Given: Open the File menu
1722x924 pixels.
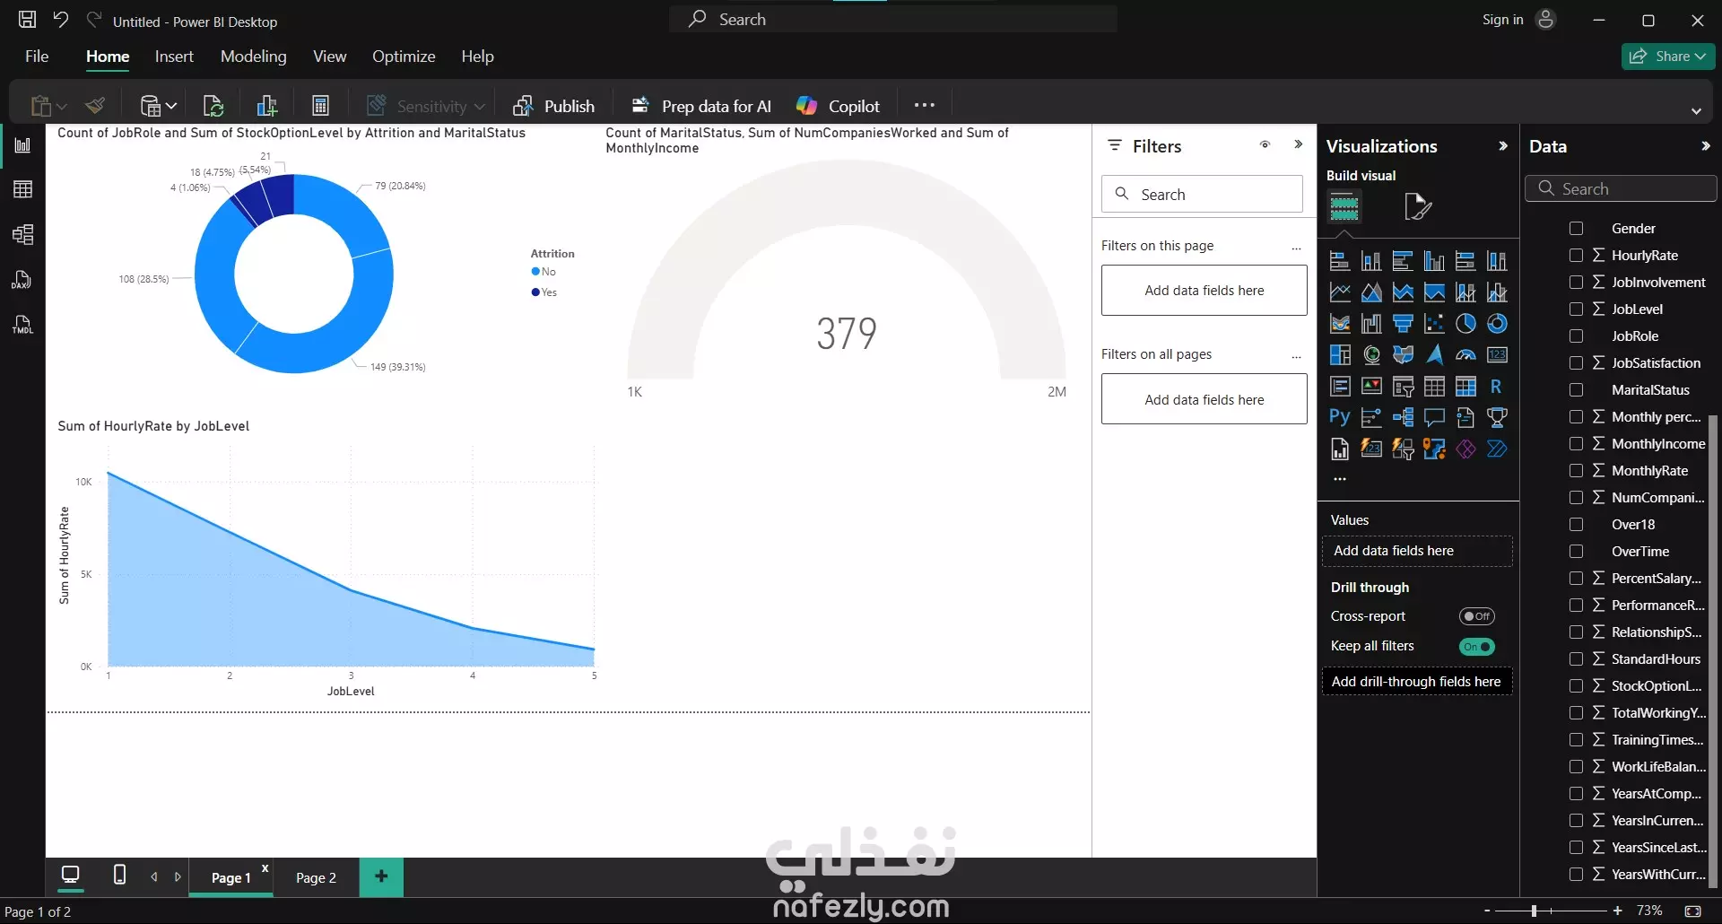Looking at the screenshot, I should (37, 57).
